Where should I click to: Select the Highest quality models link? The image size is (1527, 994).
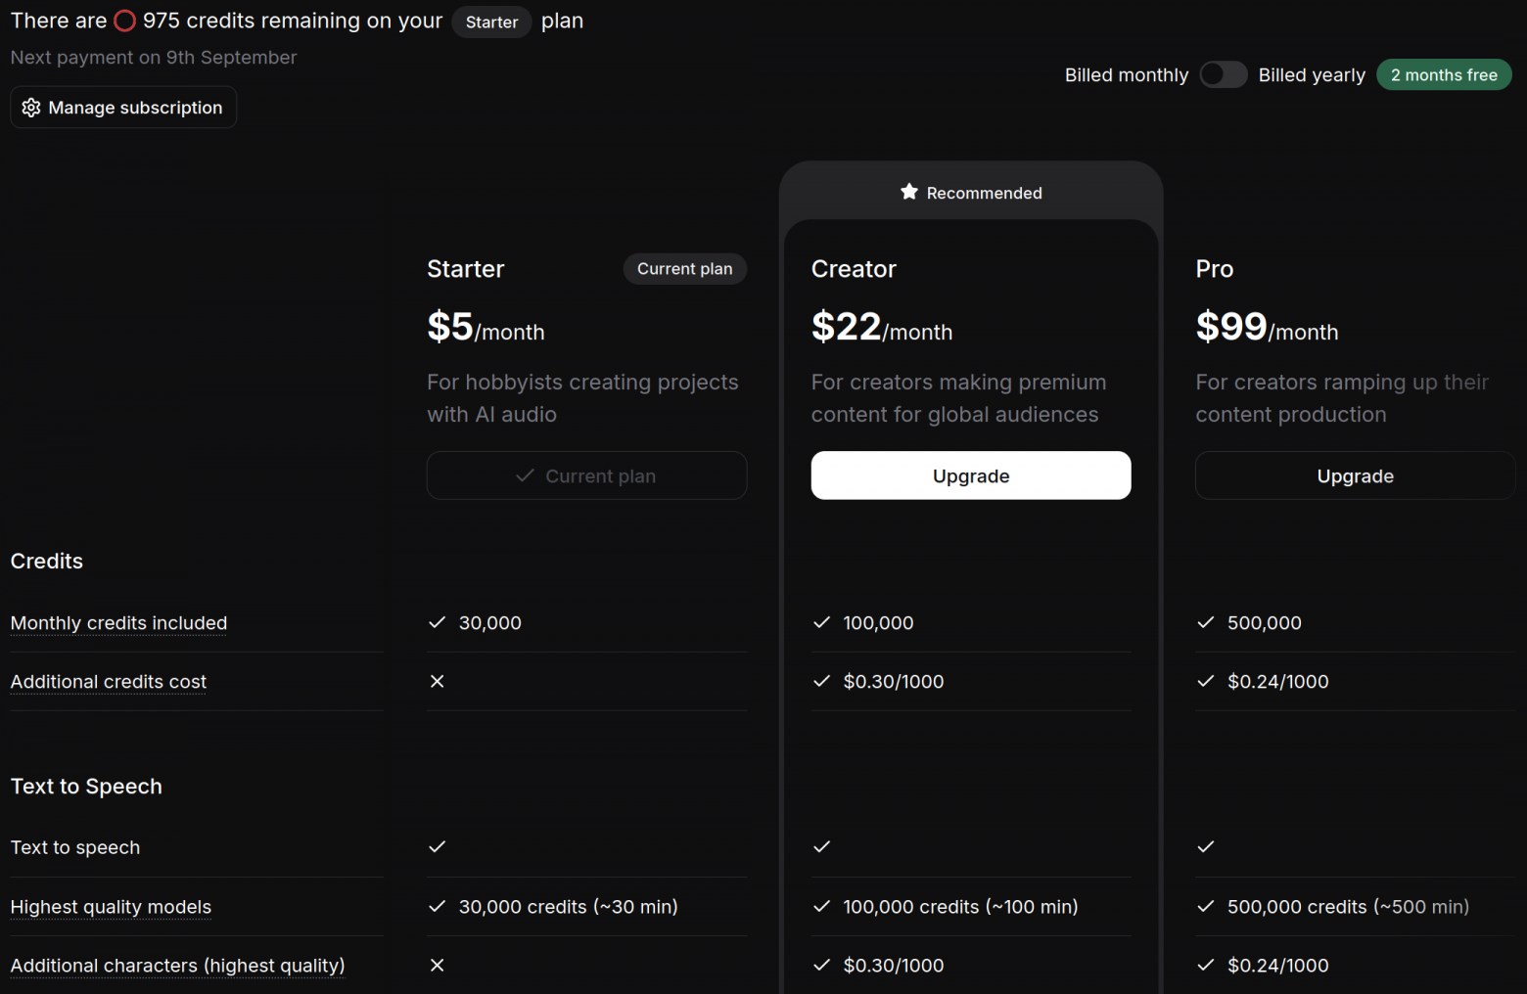coord(111,907)
